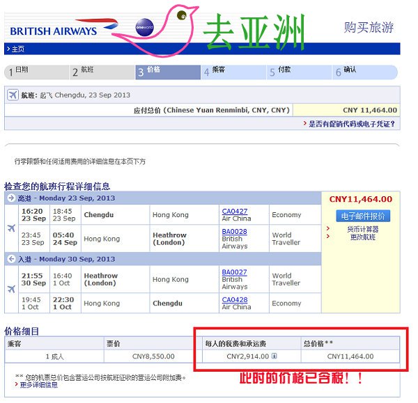Image resolution: width=418 pixels, height=403 pixels.
Task: Click the fare cell CNY8,550.00
Action: pyautogui.click(x=153, y=356)
